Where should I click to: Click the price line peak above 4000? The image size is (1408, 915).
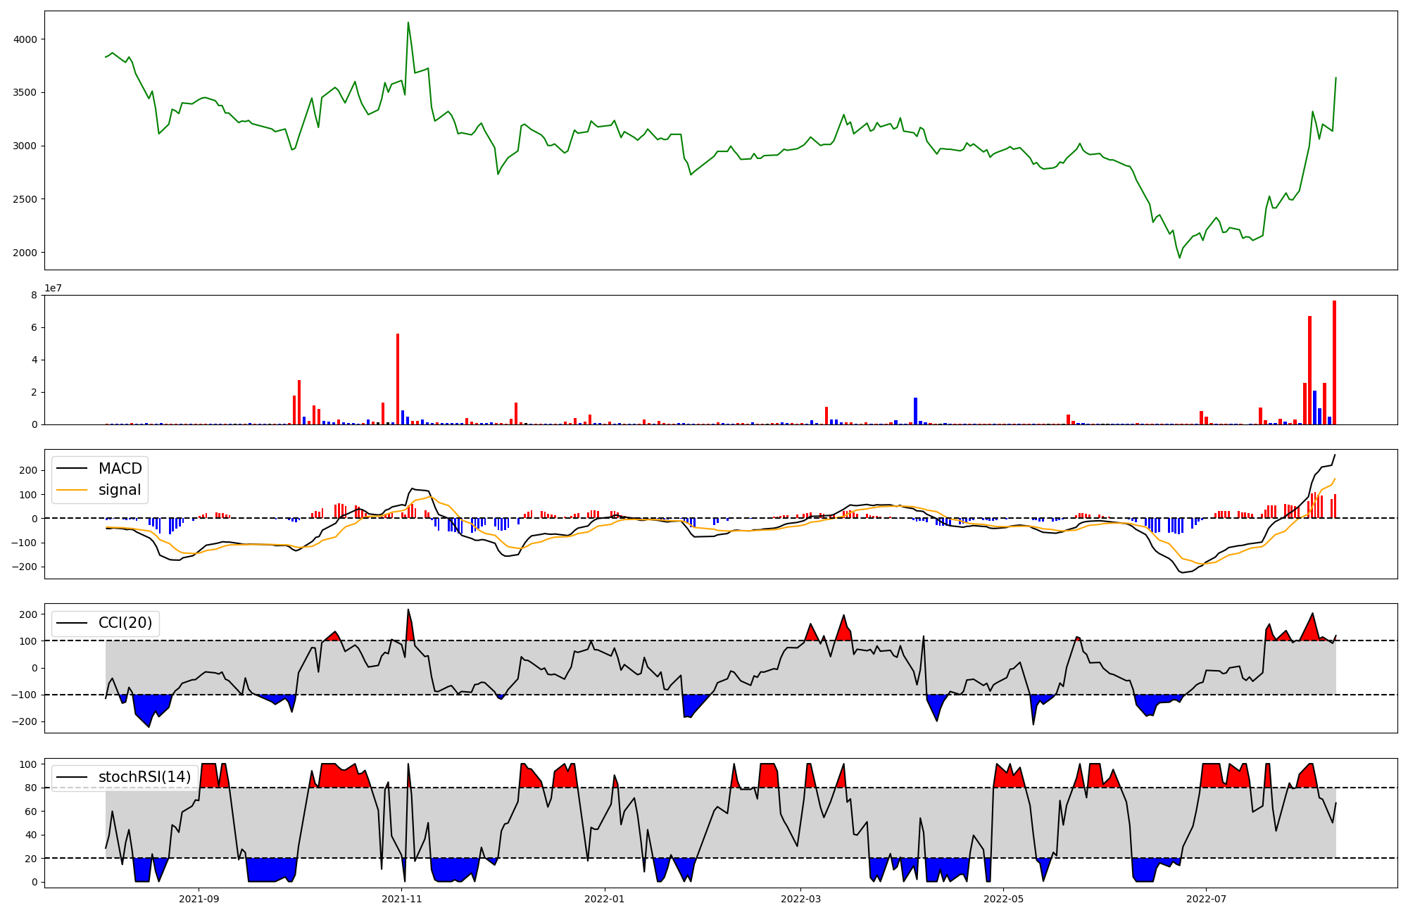coord(408,23)
